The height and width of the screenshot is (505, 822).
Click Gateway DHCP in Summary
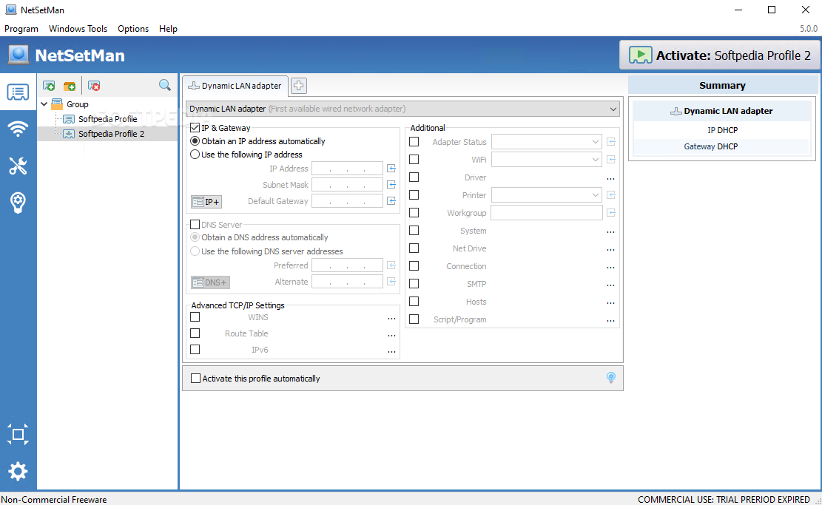(x=711, y=146)
